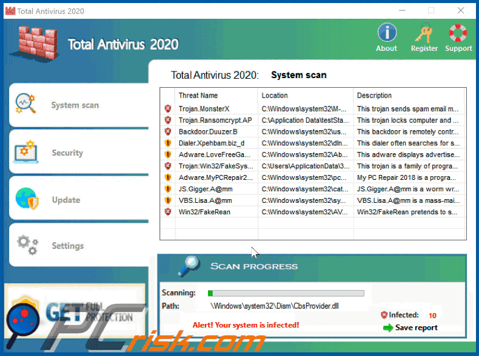The width and height of the screenshot is (479, 356).
Task: Click the green Save report arrow icon
Action: (x=388, y=328)
